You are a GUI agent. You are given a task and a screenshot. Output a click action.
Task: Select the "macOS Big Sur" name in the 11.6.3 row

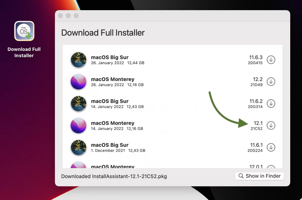pyautogui.click(x=110, y=57)
